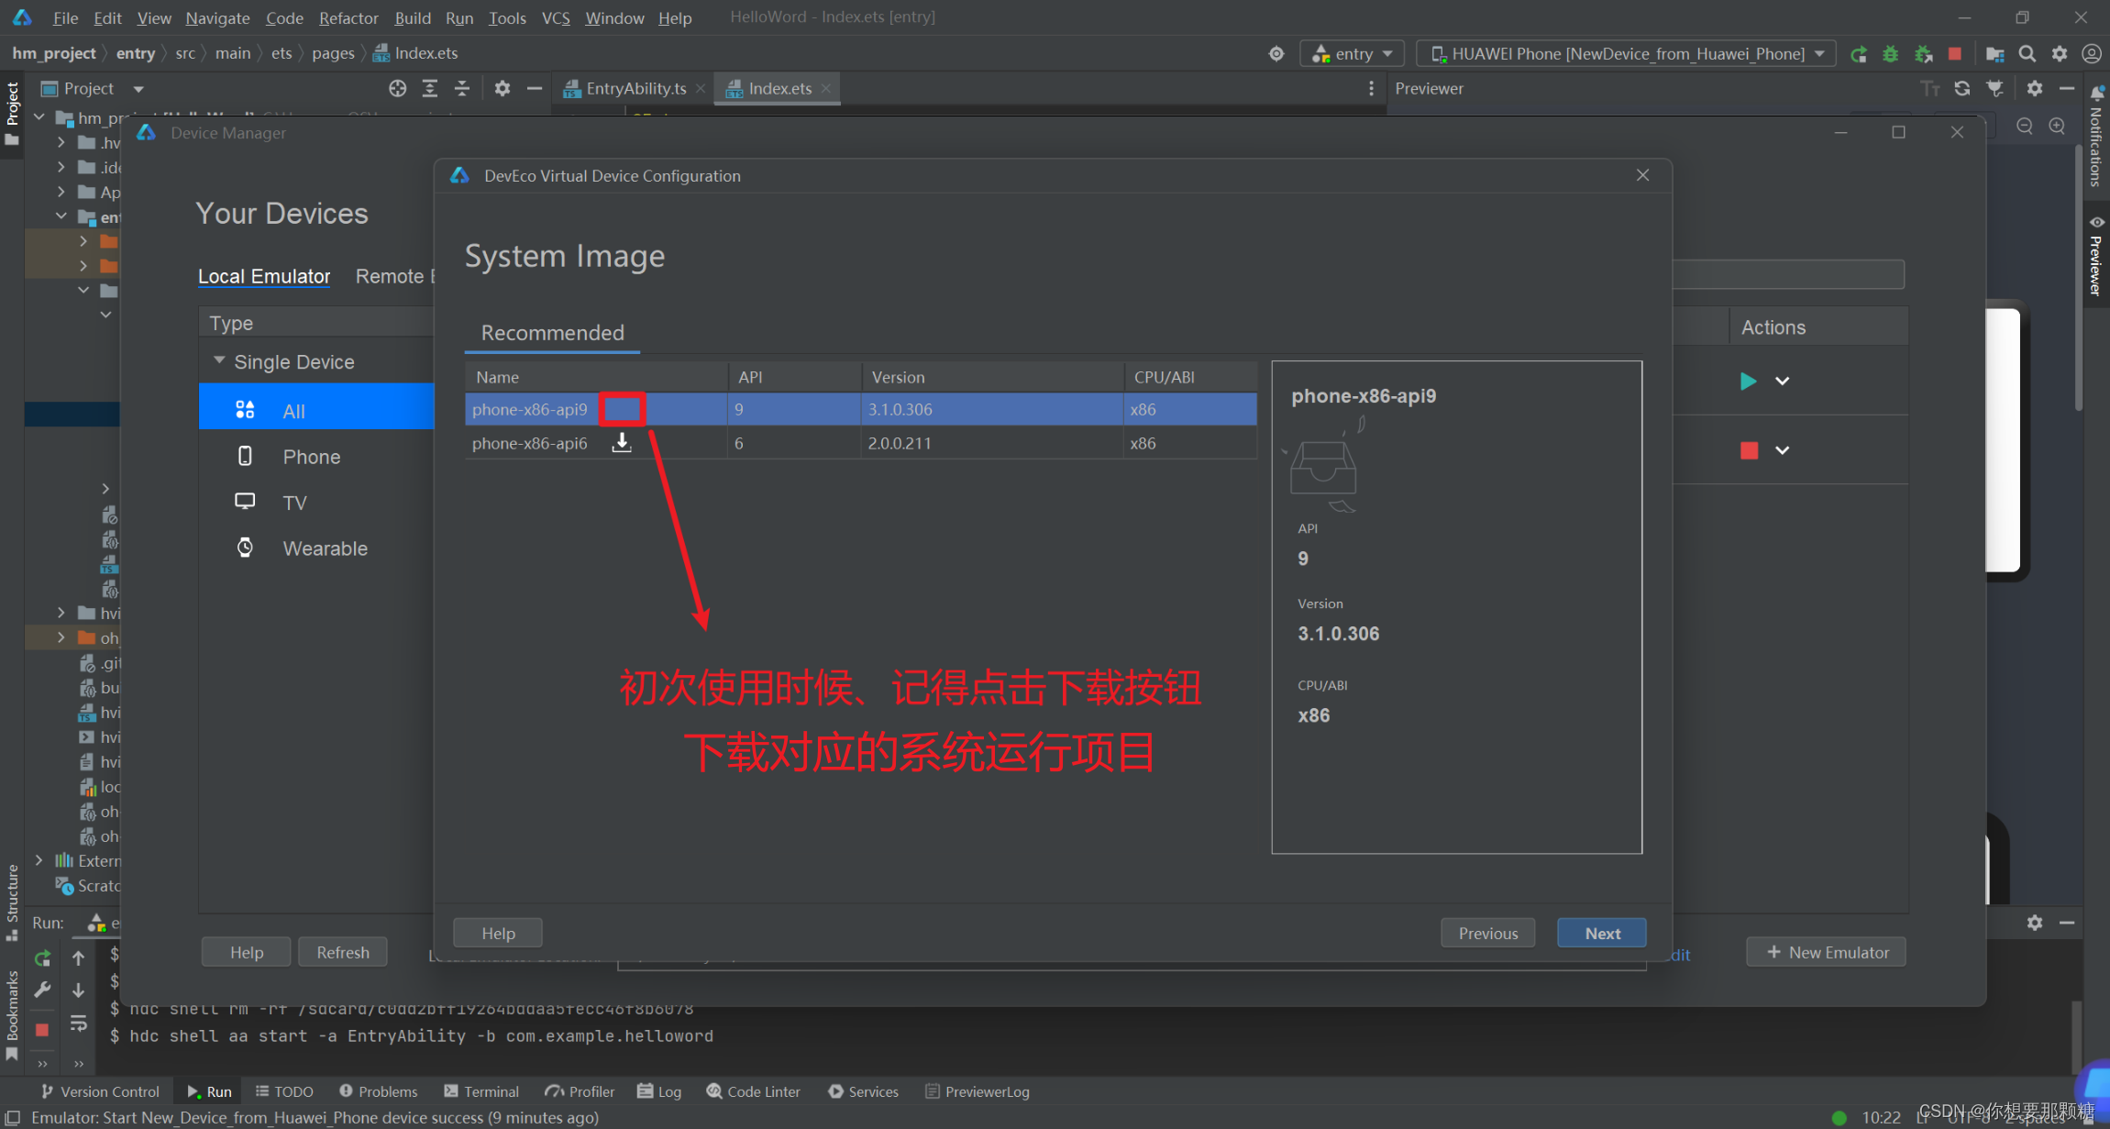Click the search icon in main toolbar
2110x1129 pixels.
[2027, 54]
